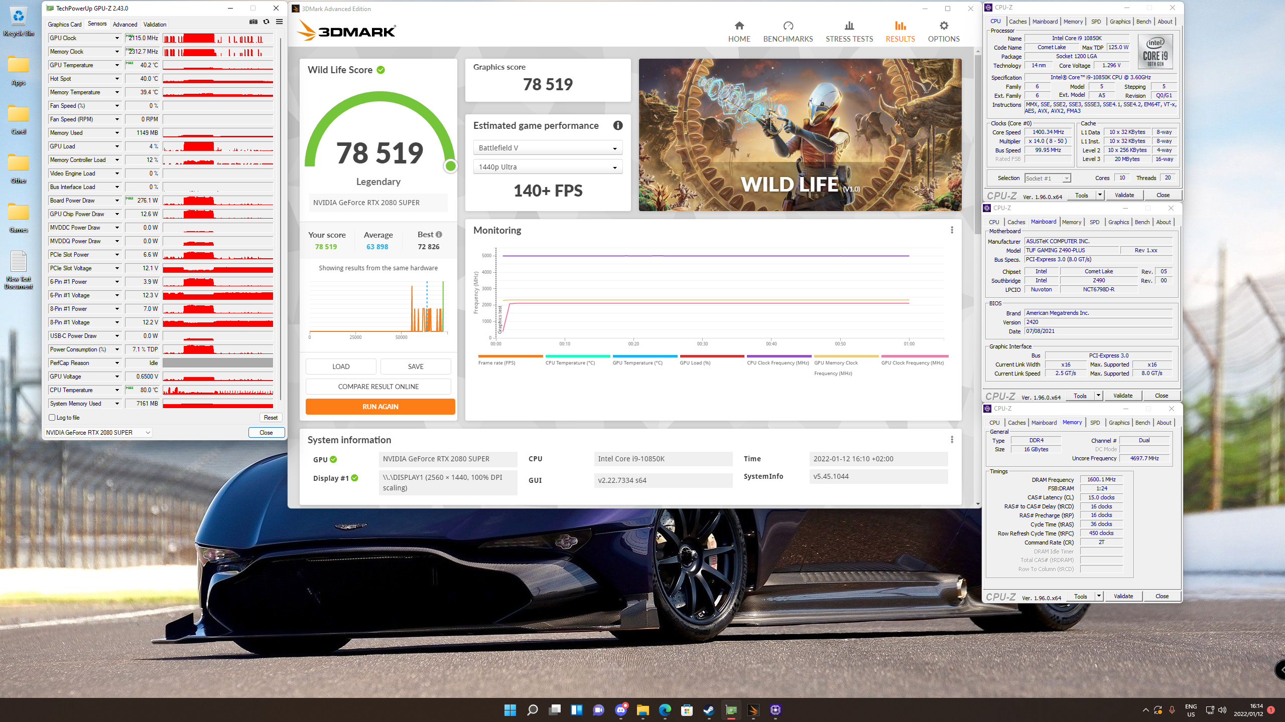
Task: Open Caches tab in top CPU-Z window
Action: tap(1017, 22)
